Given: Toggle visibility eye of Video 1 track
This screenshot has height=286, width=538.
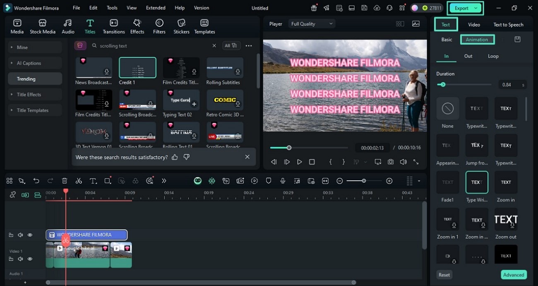Looking at the screenshot, I should (30, 259).
